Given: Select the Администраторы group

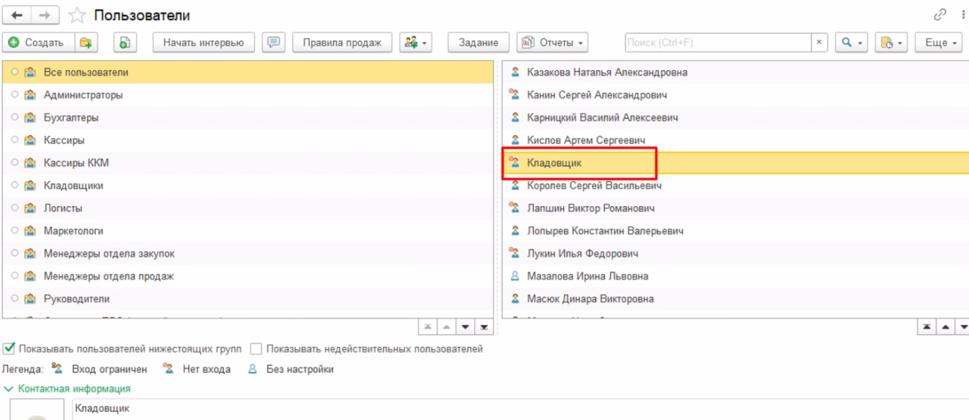Looking at the screenshot, I should pyautogui.click(x=248, y=95).
